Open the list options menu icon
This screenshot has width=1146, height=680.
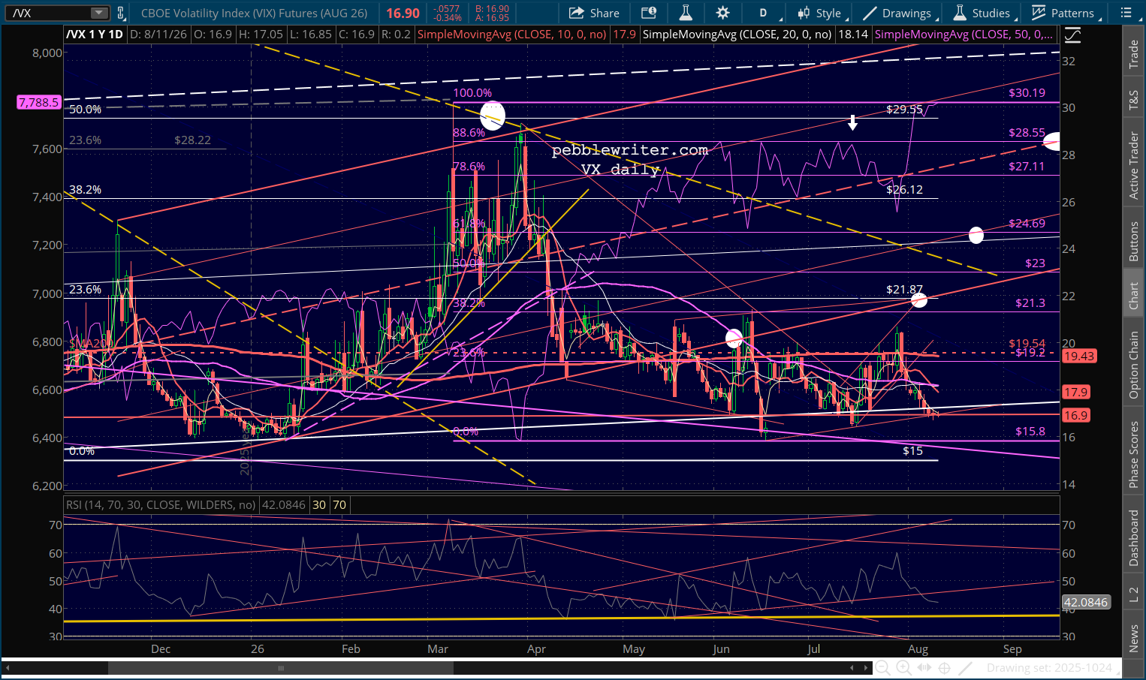(x=1126, y=13)
